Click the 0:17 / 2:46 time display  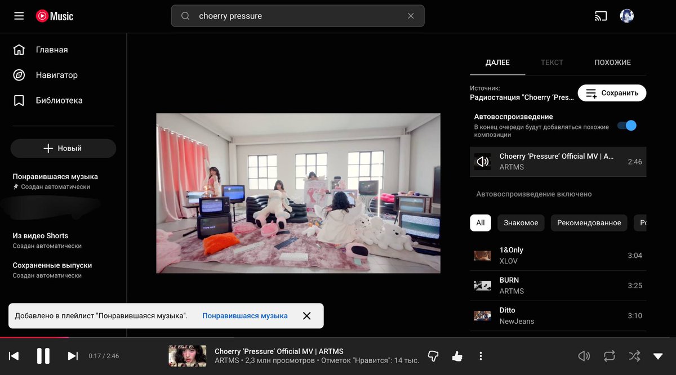pyautogui.click(x=104, y=356)
